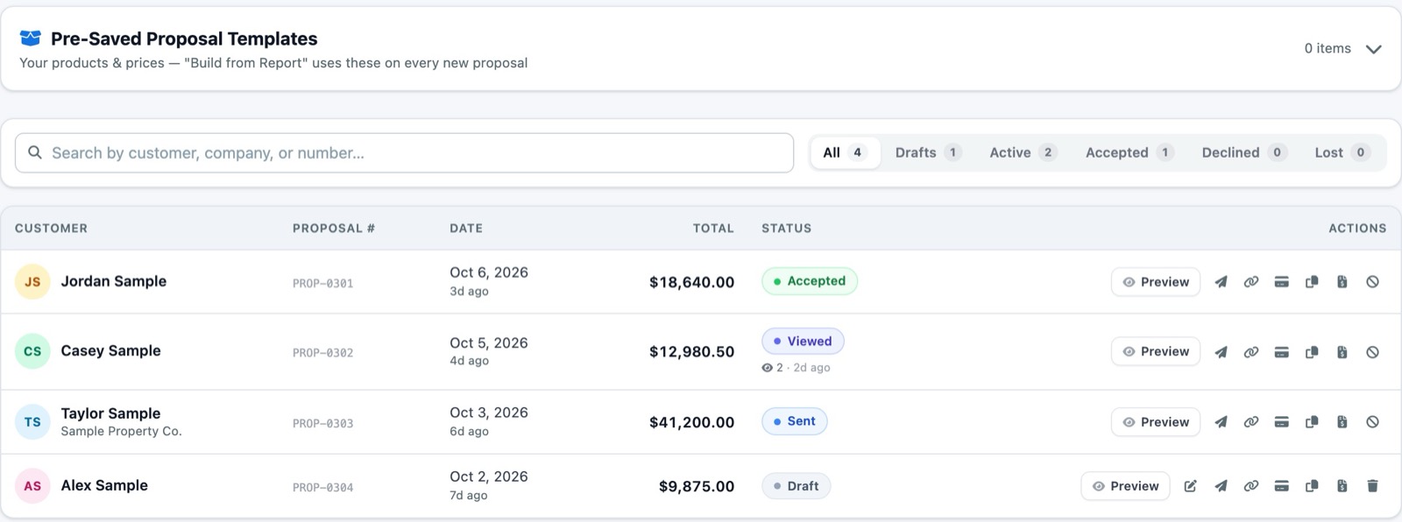Viewport: 1402px width, 522px height.
Task: Void Jordan Sample's proposal with ban icon
Action: 1372,282
